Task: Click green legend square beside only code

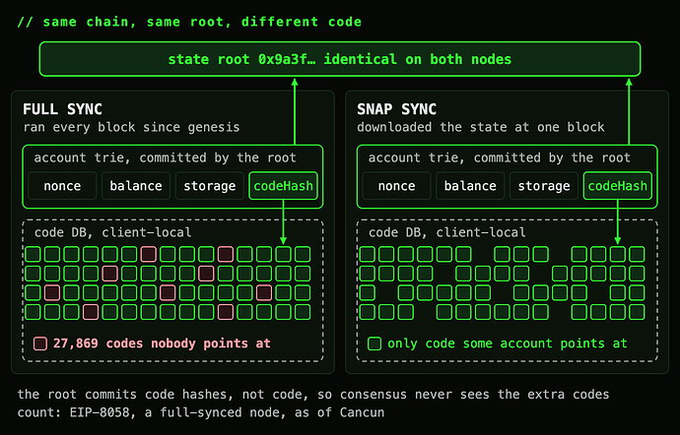Action: (x=374, y=343)
